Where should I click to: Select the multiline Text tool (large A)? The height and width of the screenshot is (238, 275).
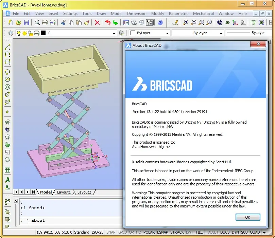[x=7, y=180]
